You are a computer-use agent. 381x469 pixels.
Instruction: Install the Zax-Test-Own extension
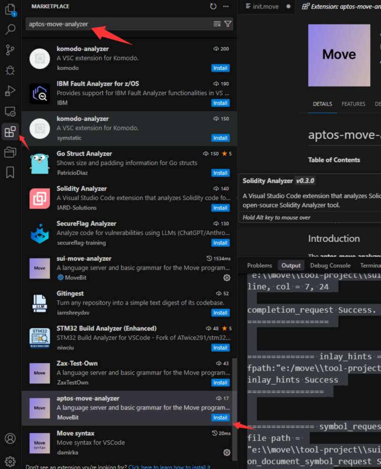click(220, 383)
